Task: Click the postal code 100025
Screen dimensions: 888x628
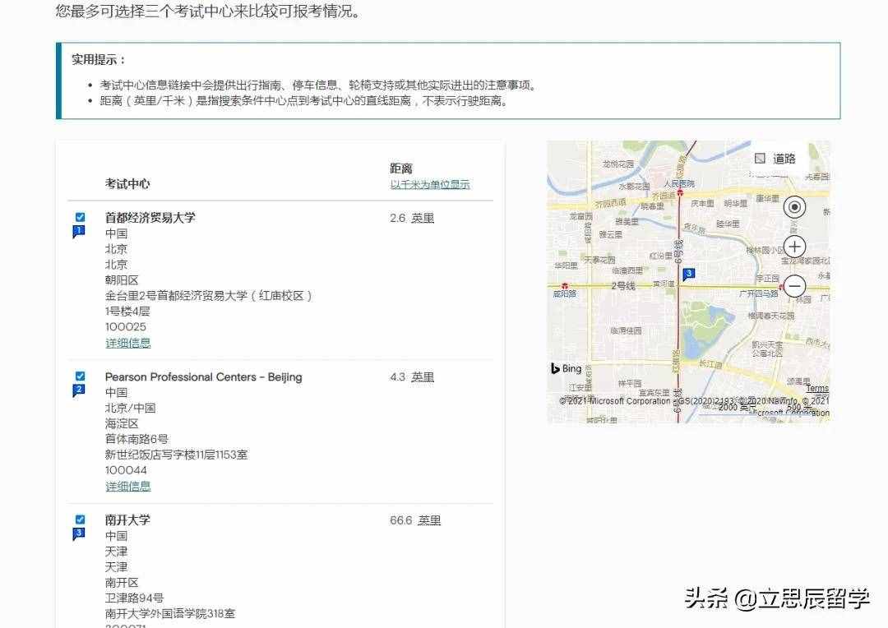Action: pos(125,327)
